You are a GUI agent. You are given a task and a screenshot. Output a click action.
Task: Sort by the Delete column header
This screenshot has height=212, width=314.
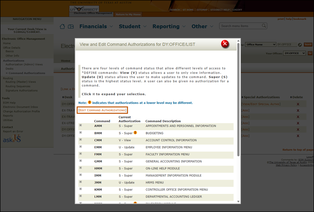[x=296, y=97]
